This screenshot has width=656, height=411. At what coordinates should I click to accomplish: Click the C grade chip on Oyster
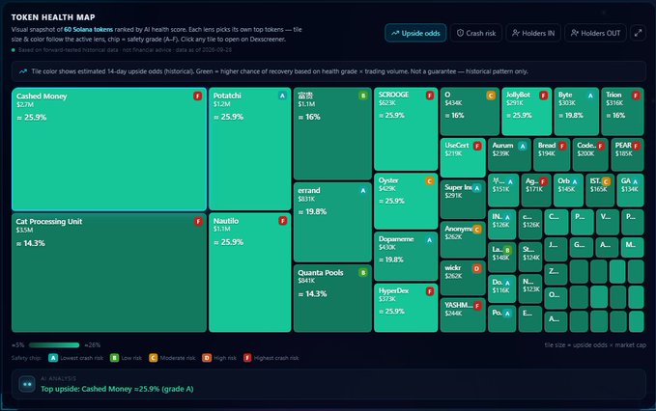coord(430,180)
